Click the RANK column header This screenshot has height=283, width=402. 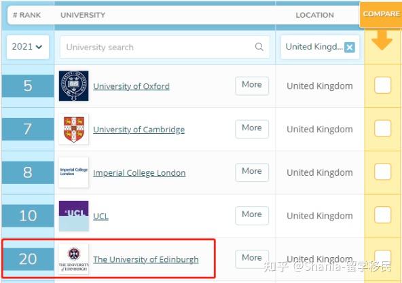coord(27,15)
